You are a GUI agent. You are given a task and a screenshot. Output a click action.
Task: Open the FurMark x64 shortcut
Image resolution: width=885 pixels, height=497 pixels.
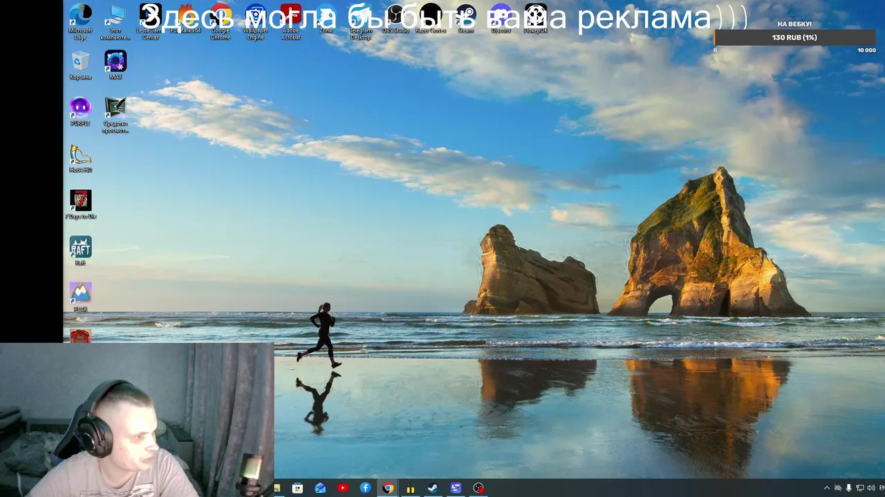185,19
